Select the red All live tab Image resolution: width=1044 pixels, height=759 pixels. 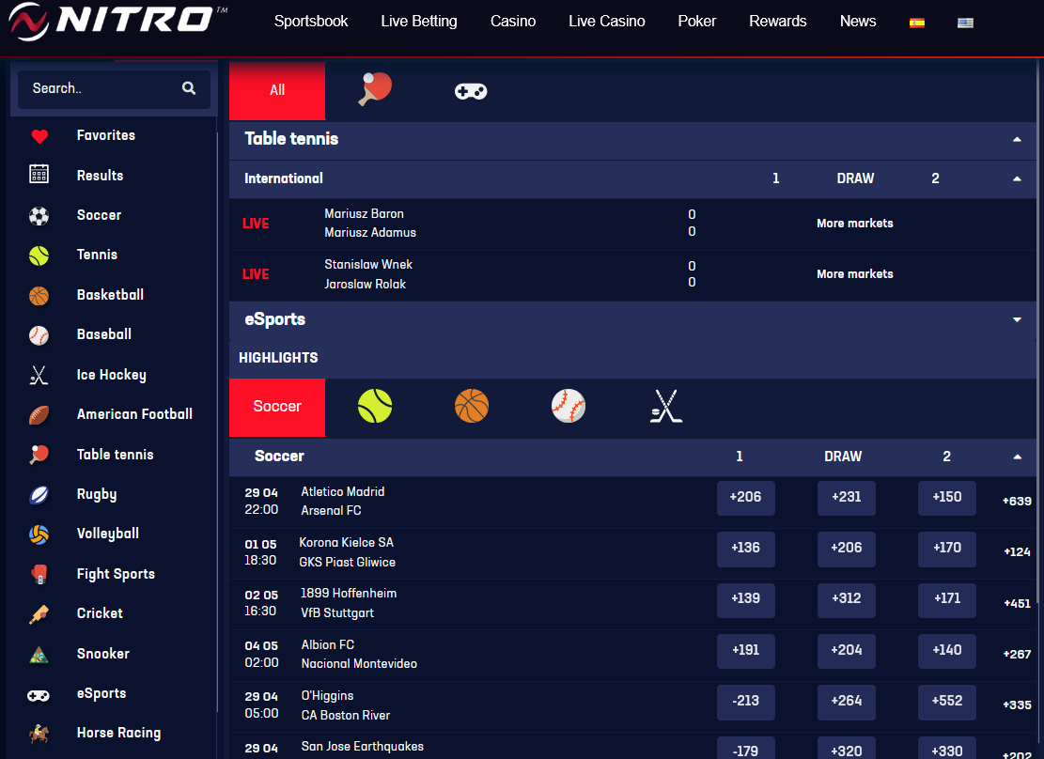(277, 90)
